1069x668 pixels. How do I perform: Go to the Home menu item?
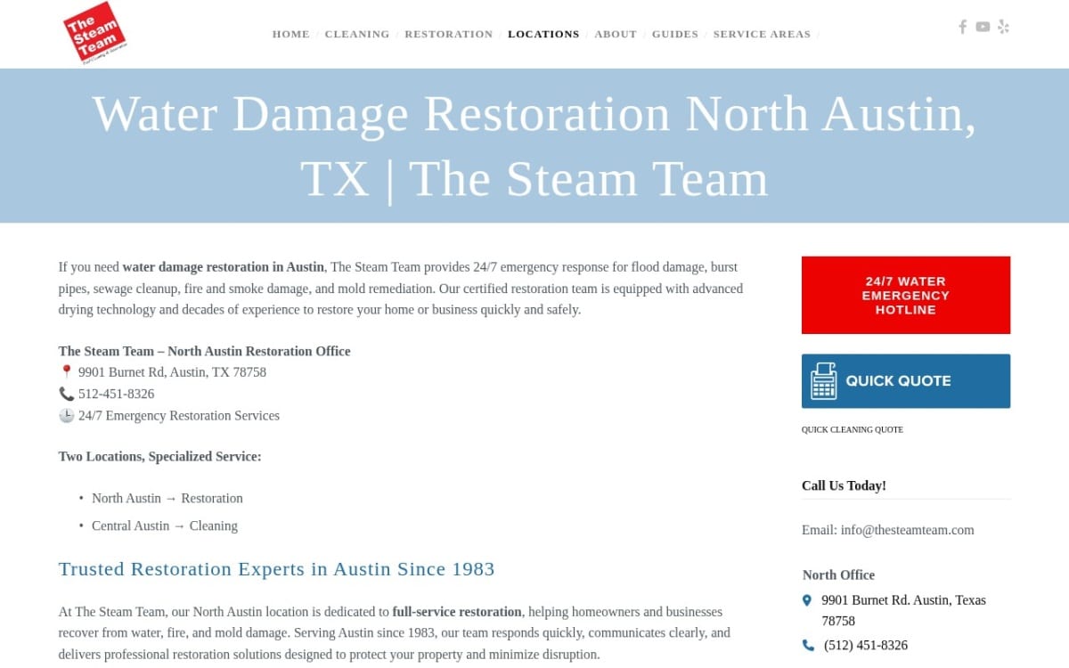291,34
